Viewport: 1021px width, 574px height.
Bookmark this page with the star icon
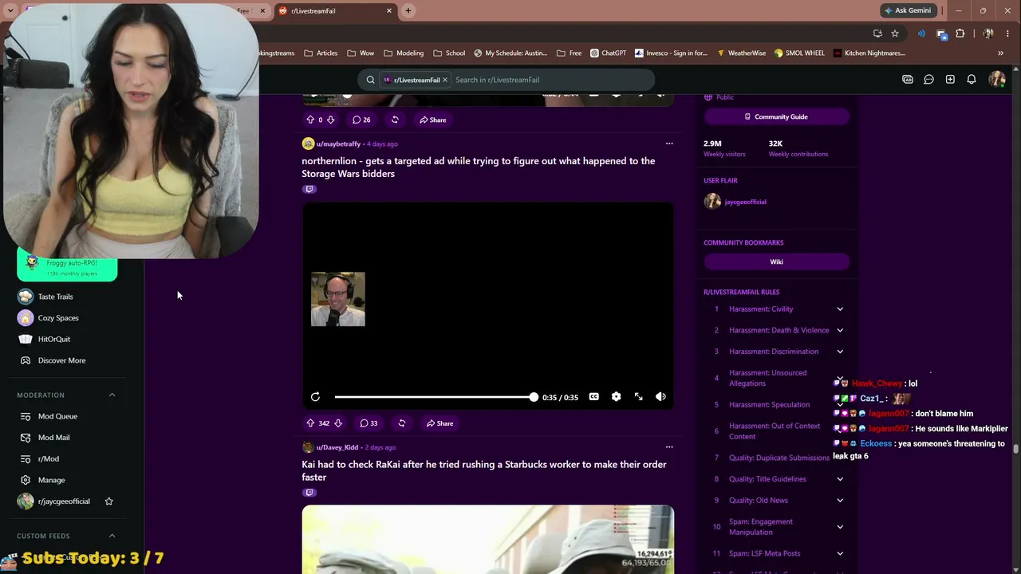pos(895,33)
